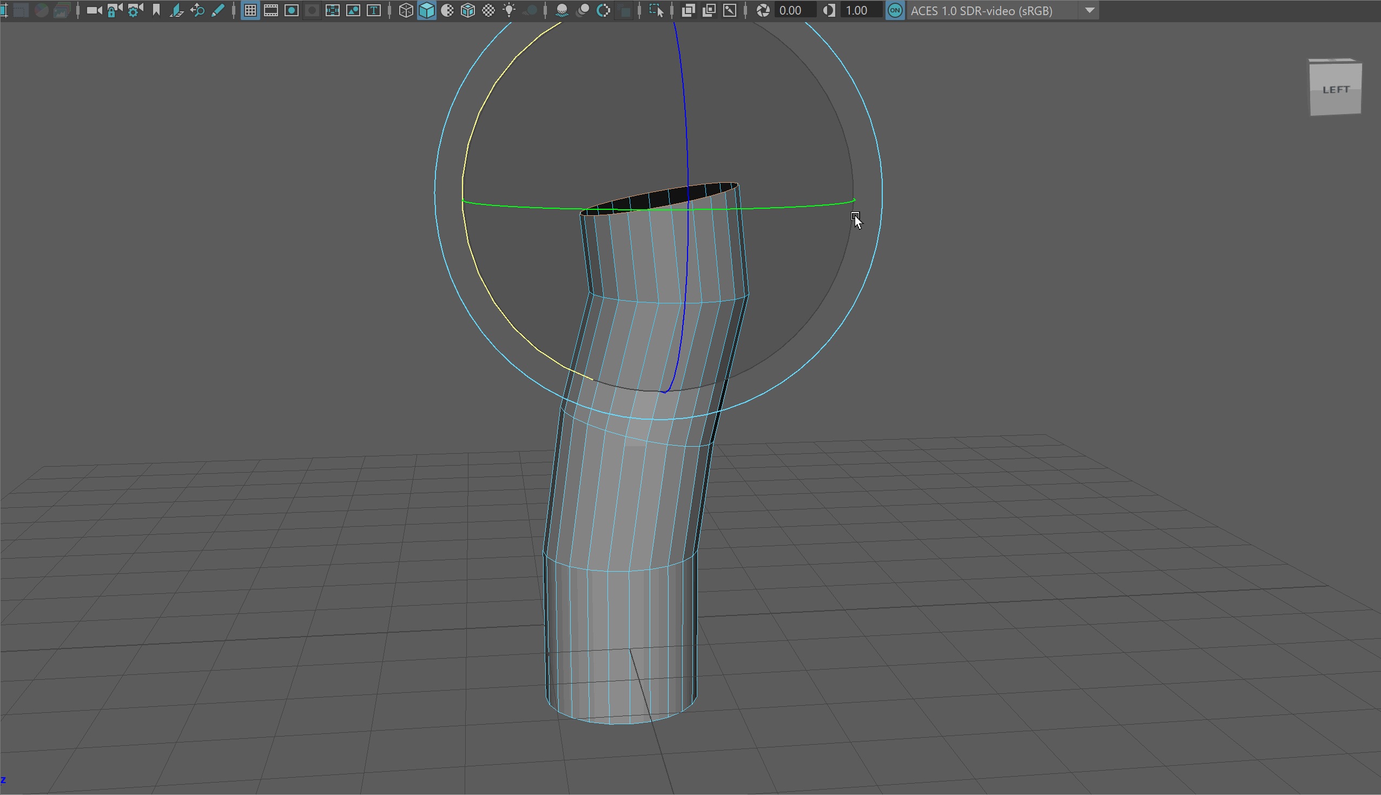Enable textured display checker icon
Image resolution: width=1381 pixels, height=795 pixels.
(488, 10)
